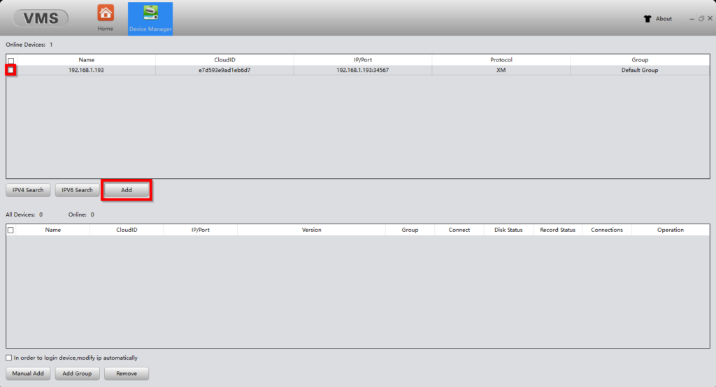Open the Device Manager tab icon
The image size is (716, 387).
(150, 13)
